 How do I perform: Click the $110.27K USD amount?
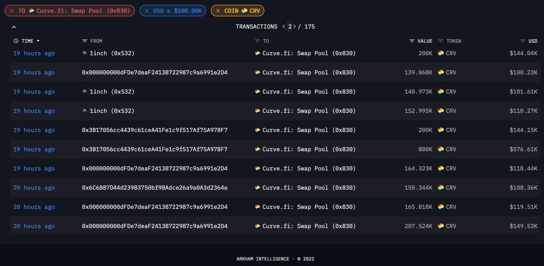tap(523, 111)
